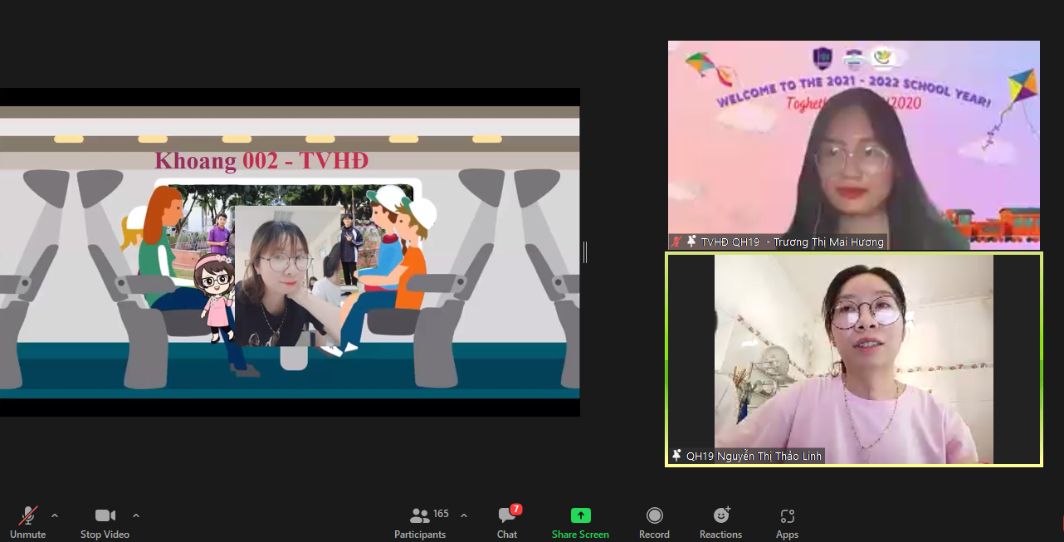Expand the chevron next to Participants
This screenshot has height=542, width=1064.
point(463,515)
